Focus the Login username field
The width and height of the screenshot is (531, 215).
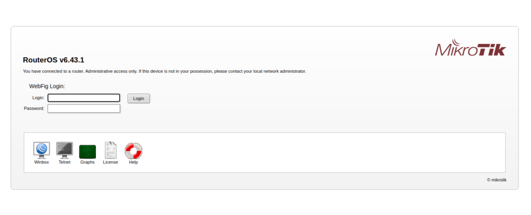point(83,98)
